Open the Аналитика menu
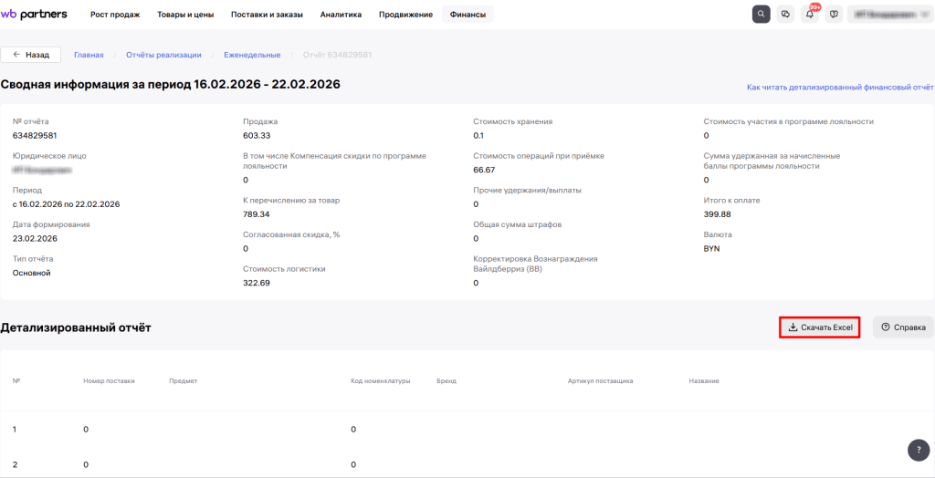The height and width of the screenshot is (478, 935). point(341,15)
